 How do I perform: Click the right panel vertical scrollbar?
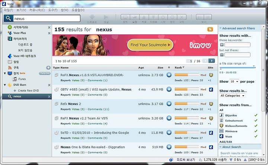264,70
